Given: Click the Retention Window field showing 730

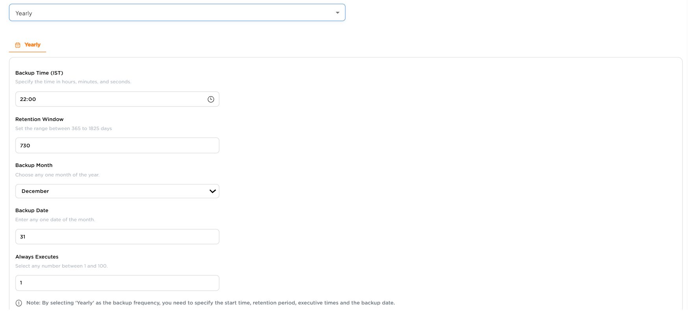Looking at the screenshot, I should (117, 145).
